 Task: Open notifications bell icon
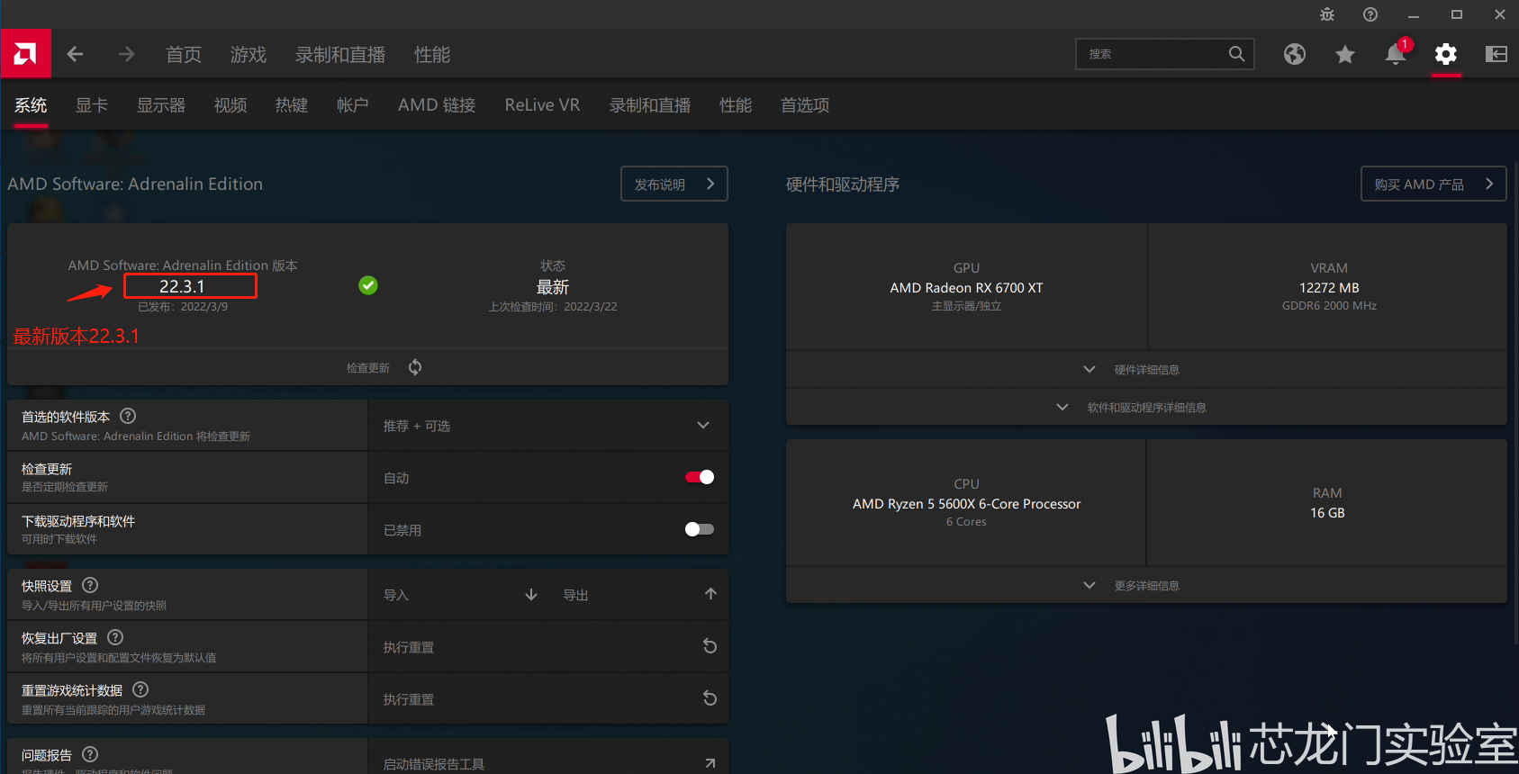tap(1396, 54)
